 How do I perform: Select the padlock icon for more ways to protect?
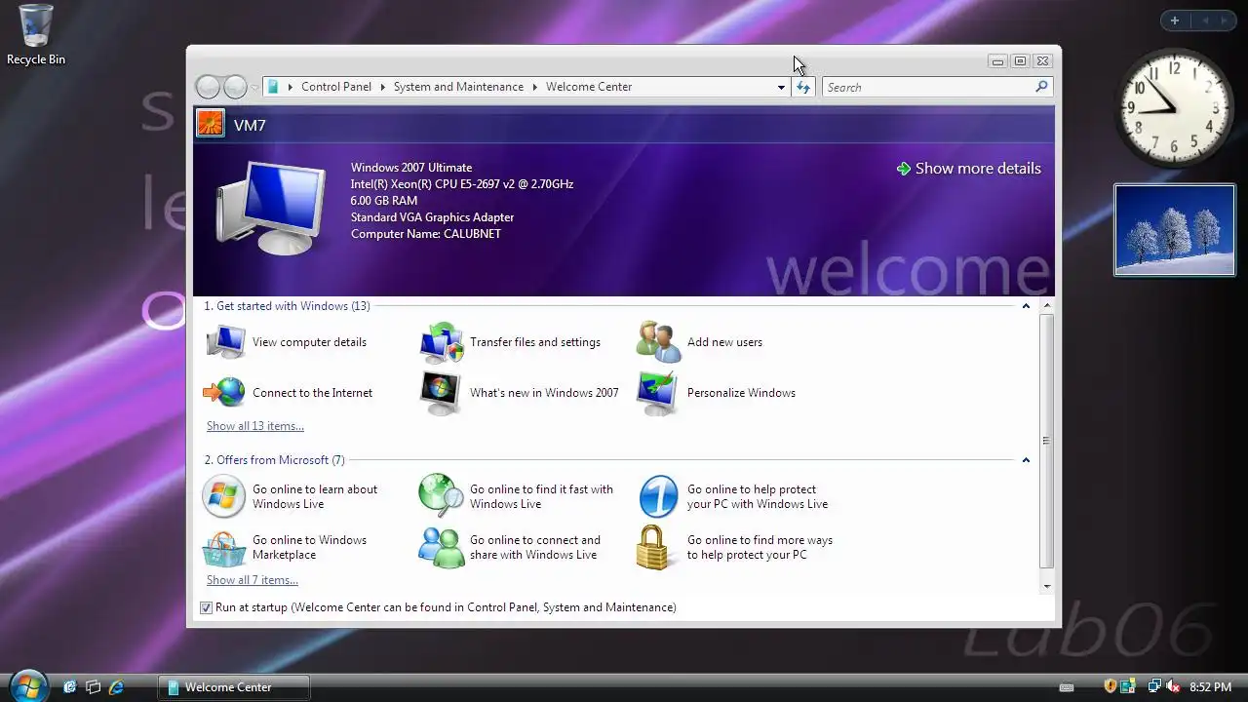pos(653,547)
